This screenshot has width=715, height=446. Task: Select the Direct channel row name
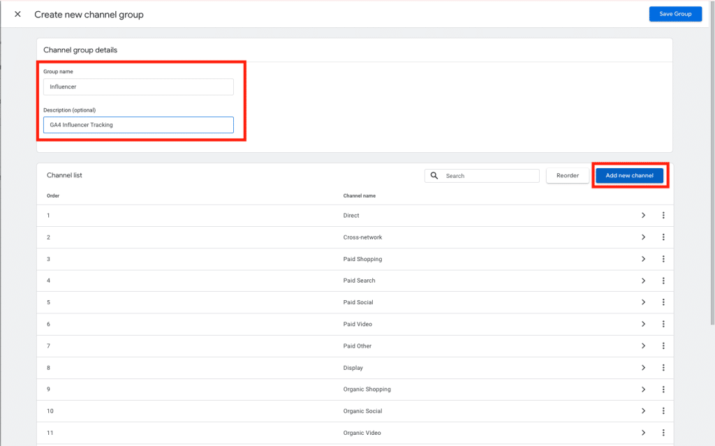point(351,216)
